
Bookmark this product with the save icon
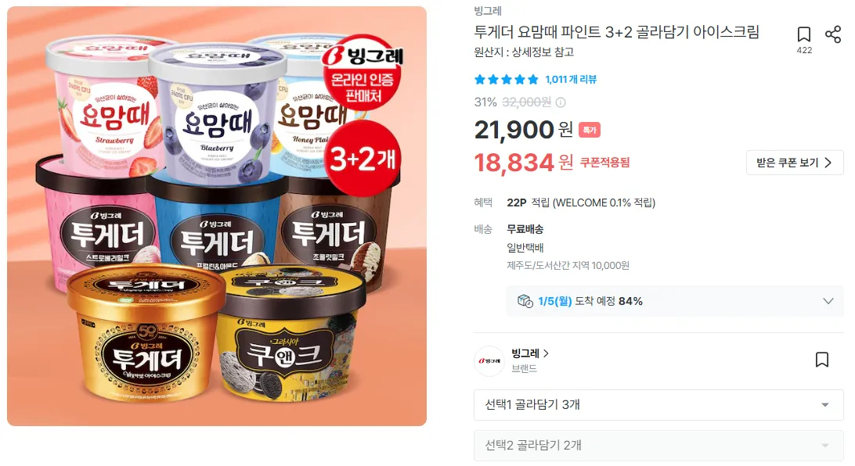(804, 35)
